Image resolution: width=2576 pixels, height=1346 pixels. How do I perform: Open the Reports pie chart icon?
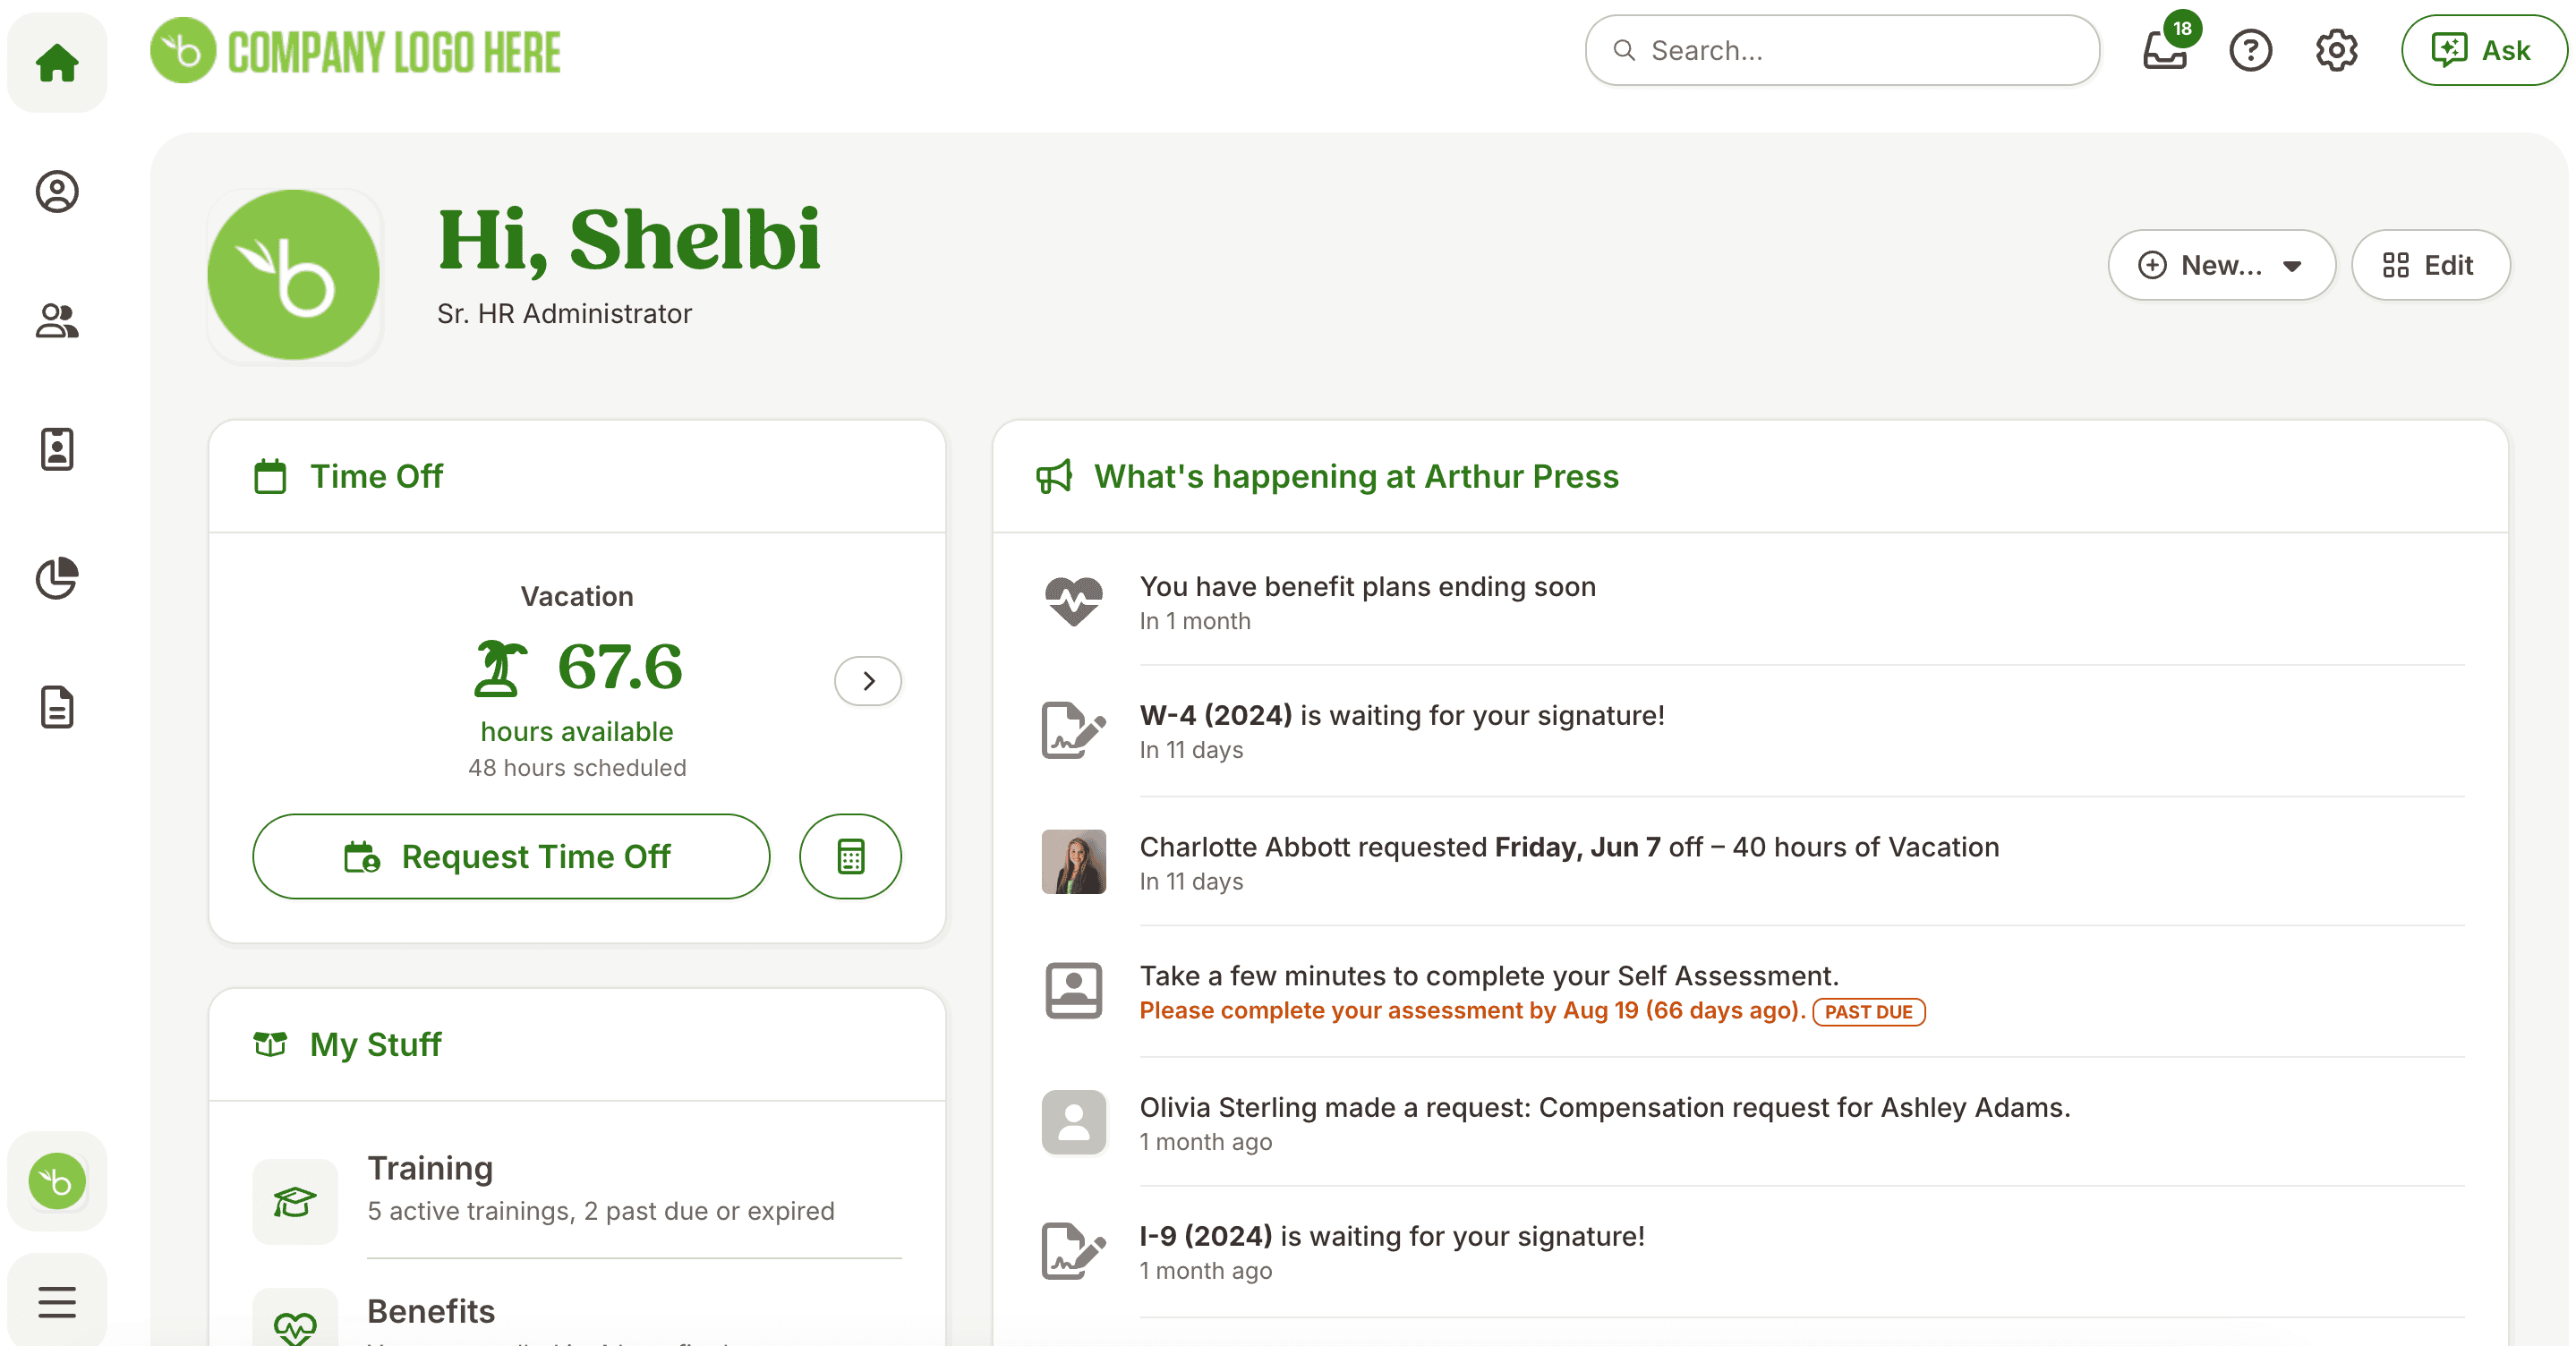coord(57,578)
